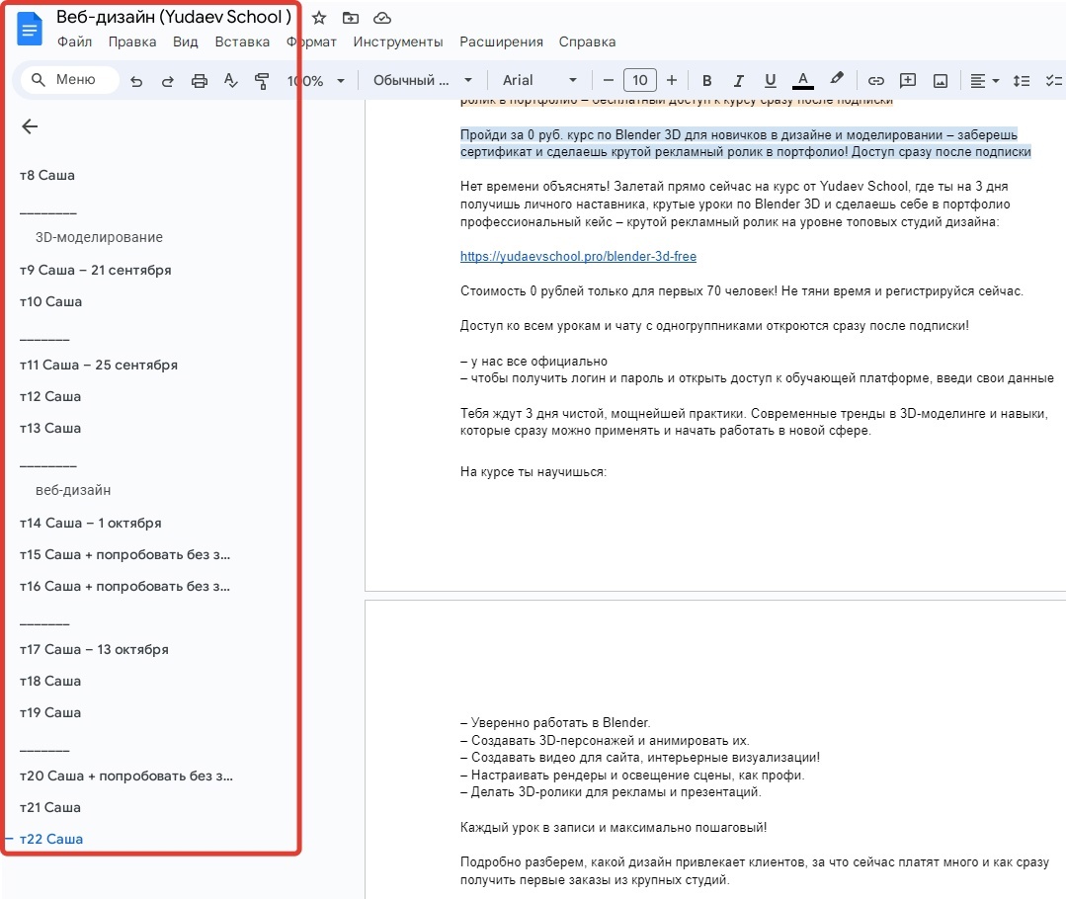Select outline item т13 Саша
Screen dimensions: 1066x899
50,428
